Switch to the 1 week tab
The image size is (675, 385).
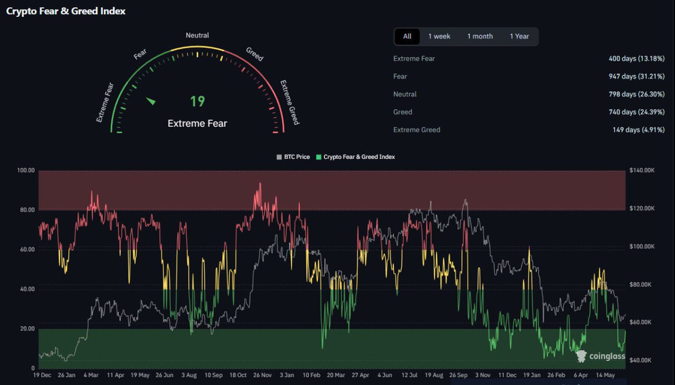coord(439,36)
